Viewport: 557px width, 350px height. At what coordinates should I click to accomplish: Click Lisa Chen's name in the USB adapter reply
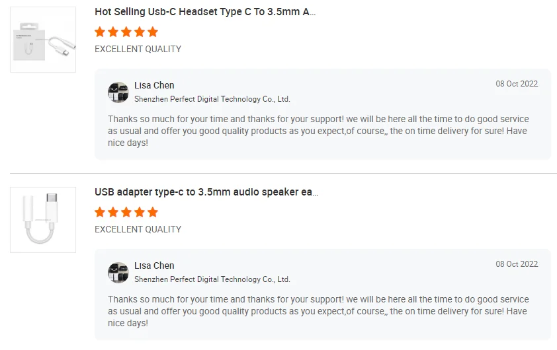click(154, 265)
